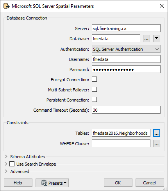Viewport: 168px width, 191px height.
Task: Toggle the Multi-Subnet Failover checkbox
Action: click(94, 89)
